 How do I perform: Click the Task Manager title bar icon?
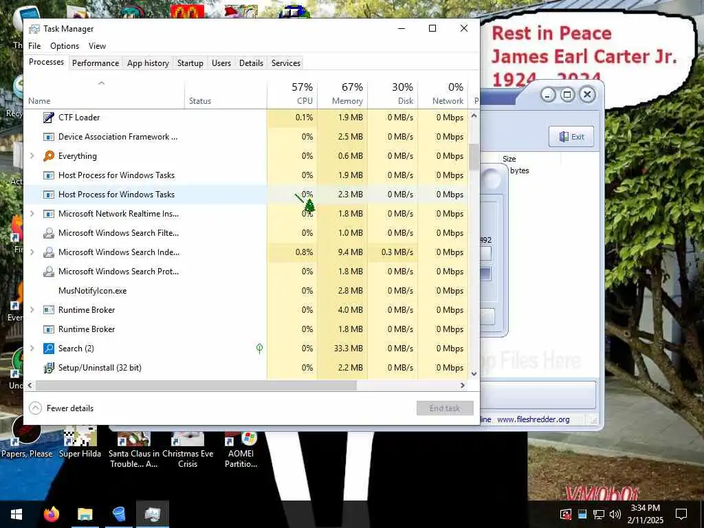(34, 29)
